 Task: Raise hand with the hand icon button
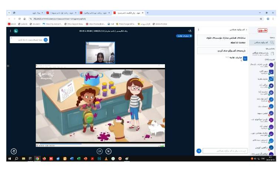[x=14, y=151]
